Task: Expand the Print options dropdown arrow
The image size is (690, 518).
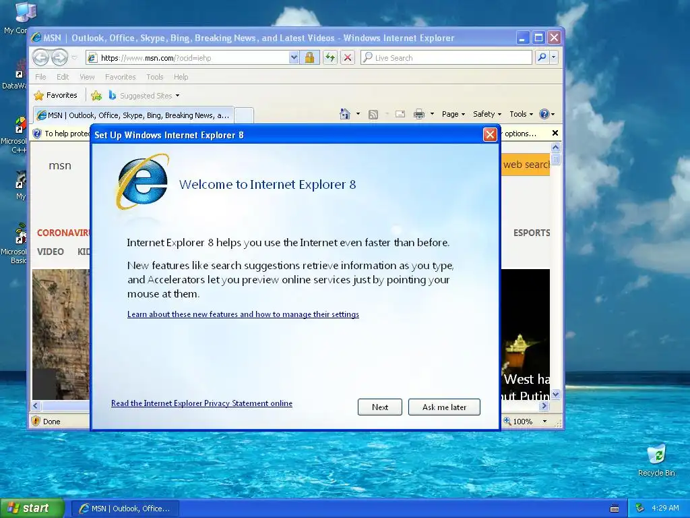Action: pyautogui.click(x=432, y=114)
